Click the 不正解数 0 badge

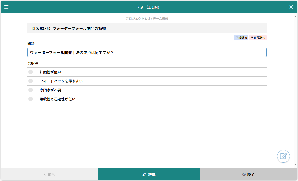258,38
